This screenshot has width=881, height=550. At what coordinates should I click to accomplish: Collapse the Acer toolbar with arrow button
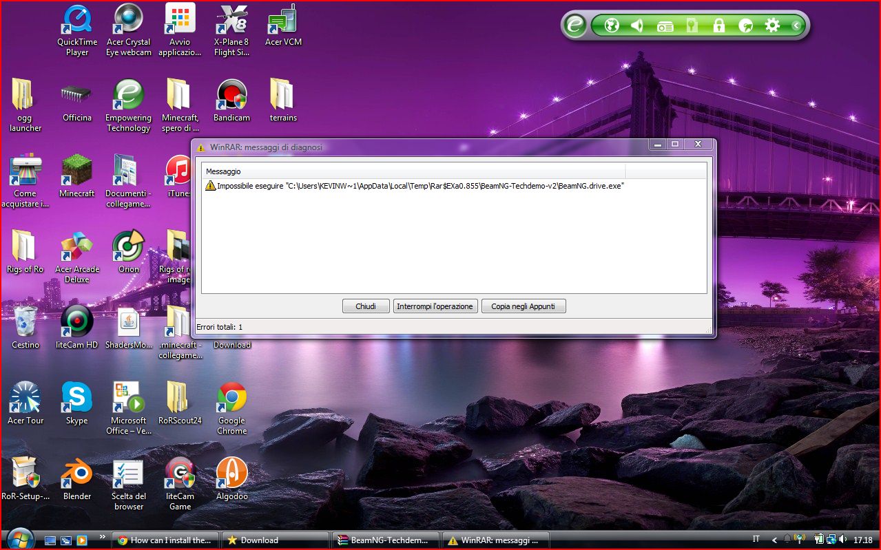pos(796,26)
